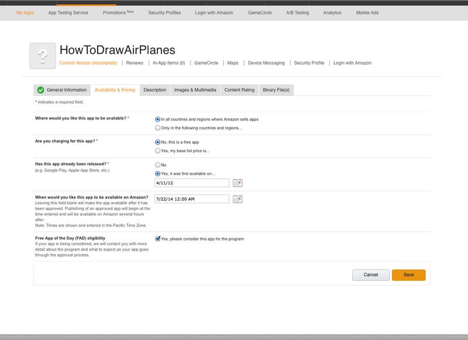This screenshot has height=340, width=468.
Task: Open My Apps in top navigation
Action: (x=25, y=12)
